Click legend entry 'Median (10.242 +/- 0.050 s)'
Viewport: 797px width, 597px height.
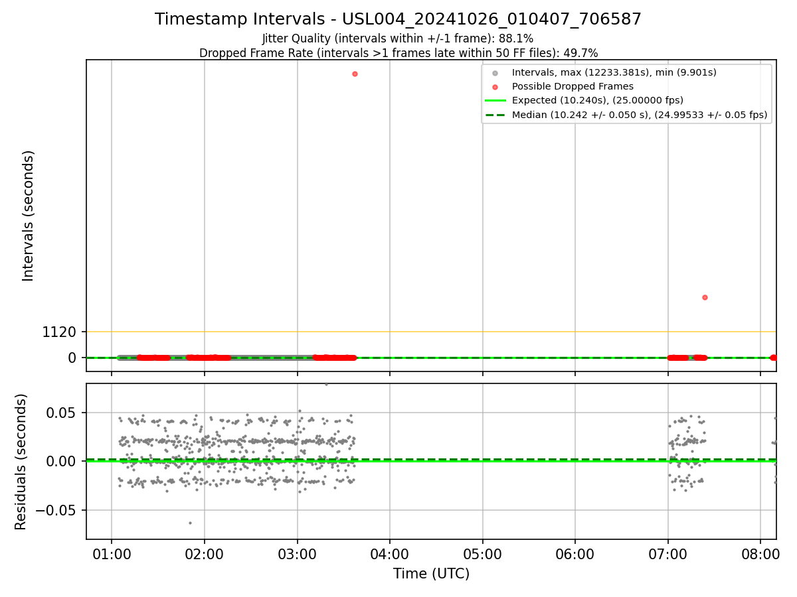point(640,115)
